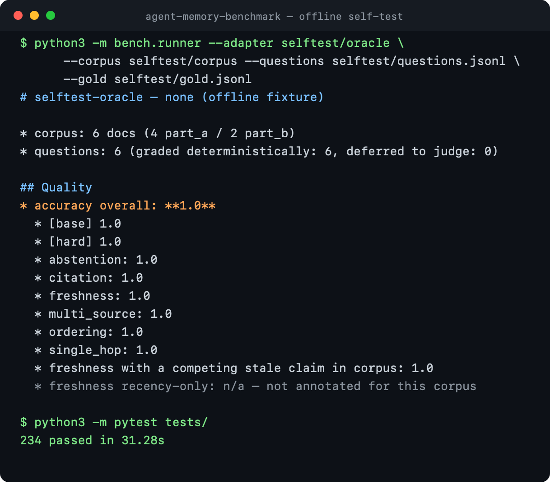Click the '--gold selftest/gold.jsonl' argument line
Screen dimensions: 550x489
(x=157, y=79)
